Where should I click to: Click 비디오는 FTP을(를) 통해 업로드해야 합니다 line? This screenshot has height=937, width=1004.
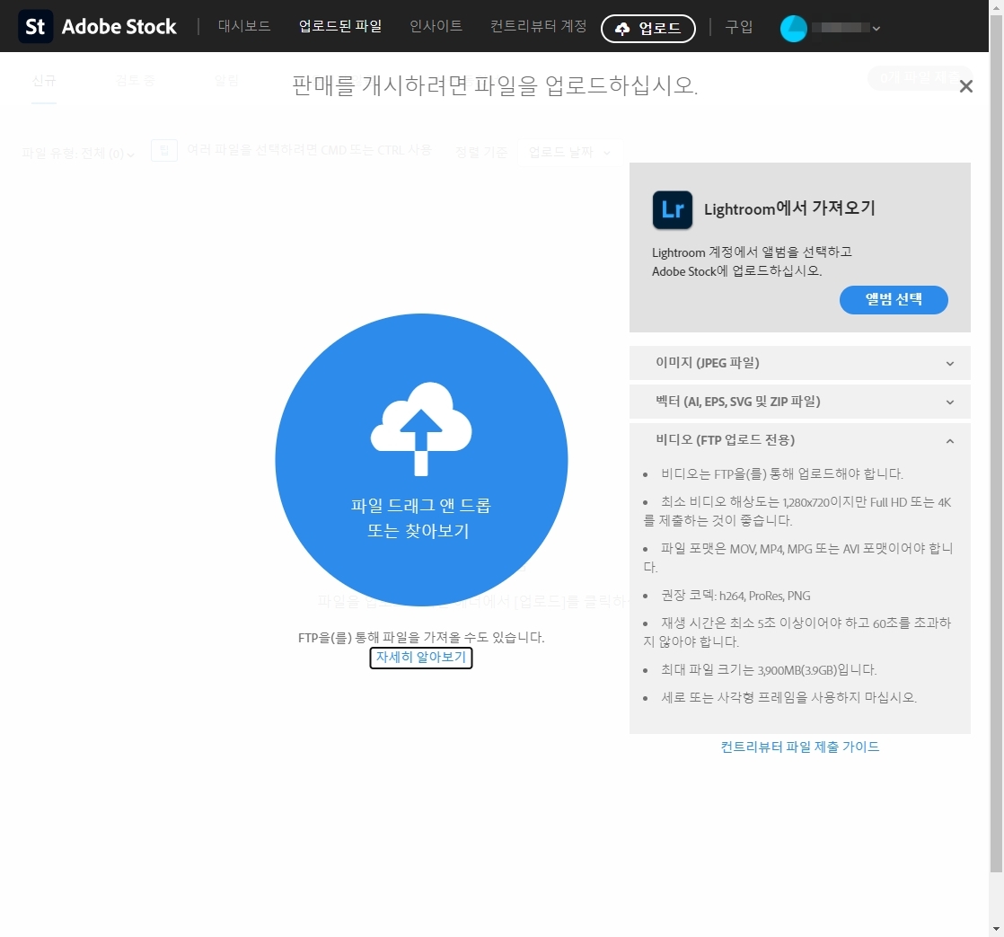point(782,474)
